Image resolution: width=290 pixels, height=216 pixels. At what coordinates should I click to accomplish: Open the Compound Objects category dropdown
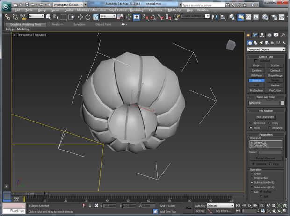[266, 50]
